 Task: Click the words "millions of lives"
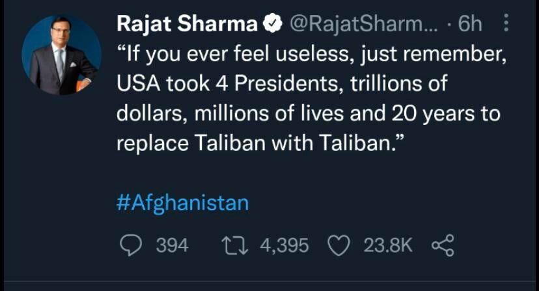click(x=269, y=113)
